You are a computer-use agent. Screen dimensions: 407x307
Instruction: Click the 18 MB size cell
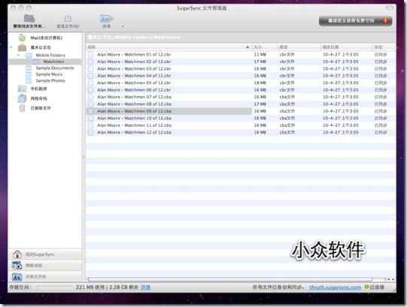(260, 83)
